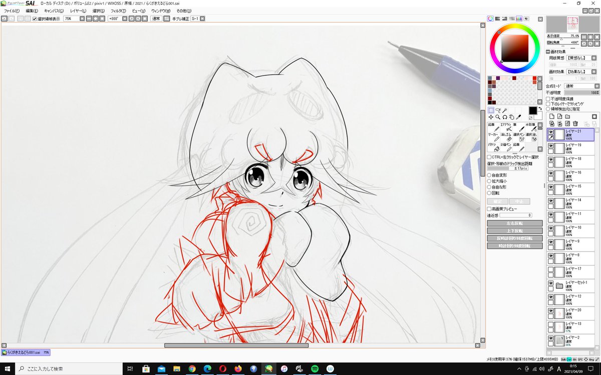
Task: Click the 上下反転 button
Action: (x=514, y=231)
